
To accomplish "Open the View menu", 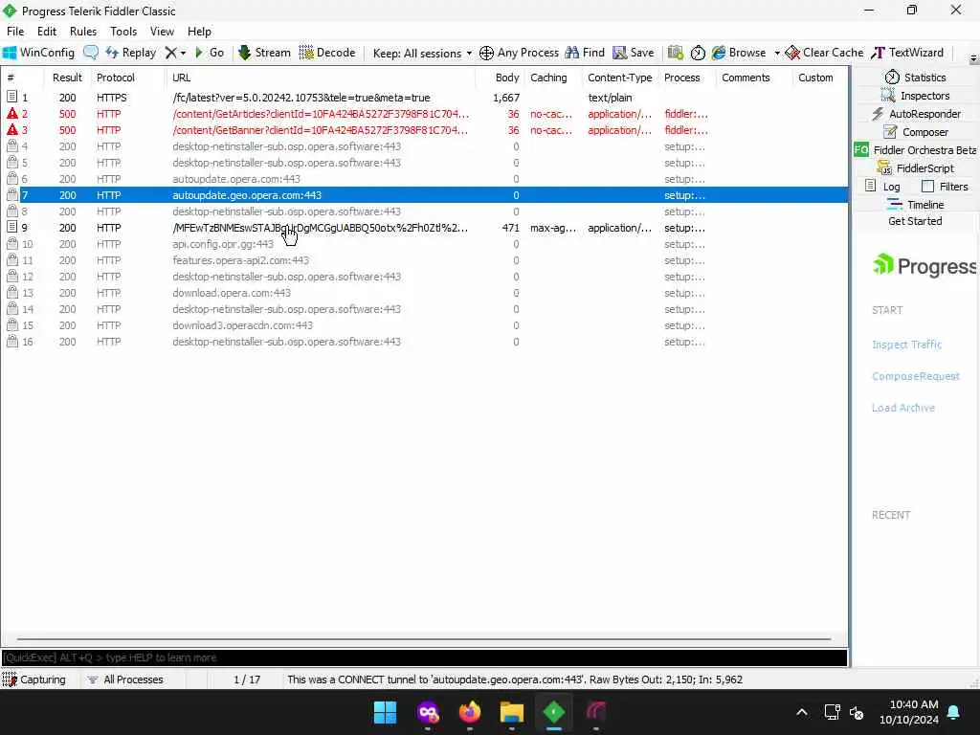I will pyautogui.click(x=162, y=32).
